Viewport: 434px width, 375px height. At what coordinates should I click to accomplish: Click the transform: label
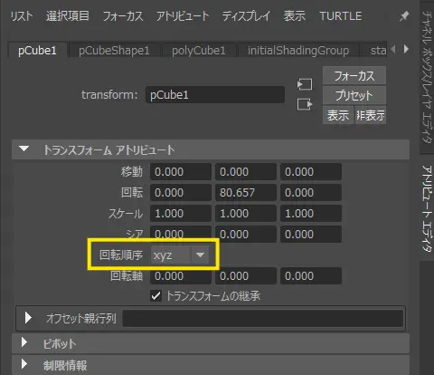click(x=109, y=95)
